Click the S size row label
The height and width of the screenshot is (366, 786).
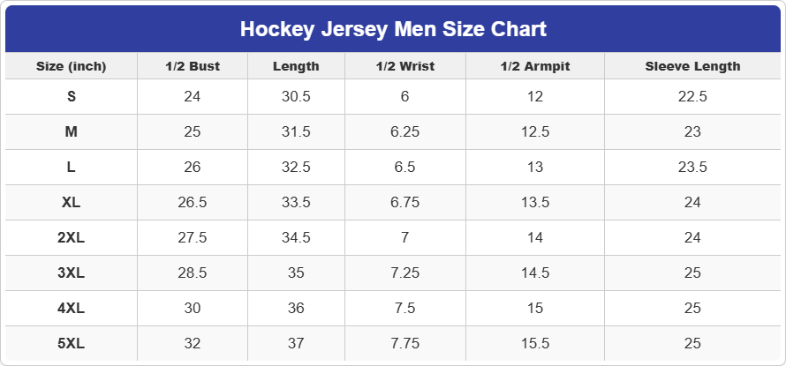(x=71, y=96)
